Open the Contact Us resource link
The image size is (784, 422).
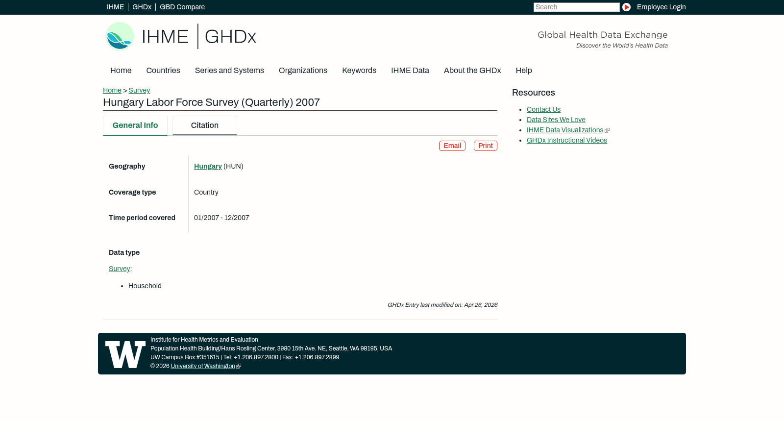[543, 110]
